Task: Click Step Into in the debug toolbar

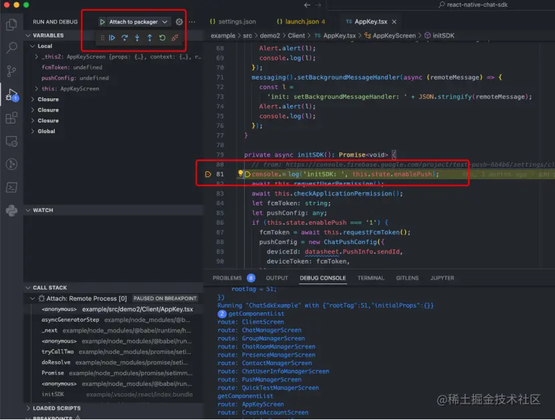Action: click(137, 38)
